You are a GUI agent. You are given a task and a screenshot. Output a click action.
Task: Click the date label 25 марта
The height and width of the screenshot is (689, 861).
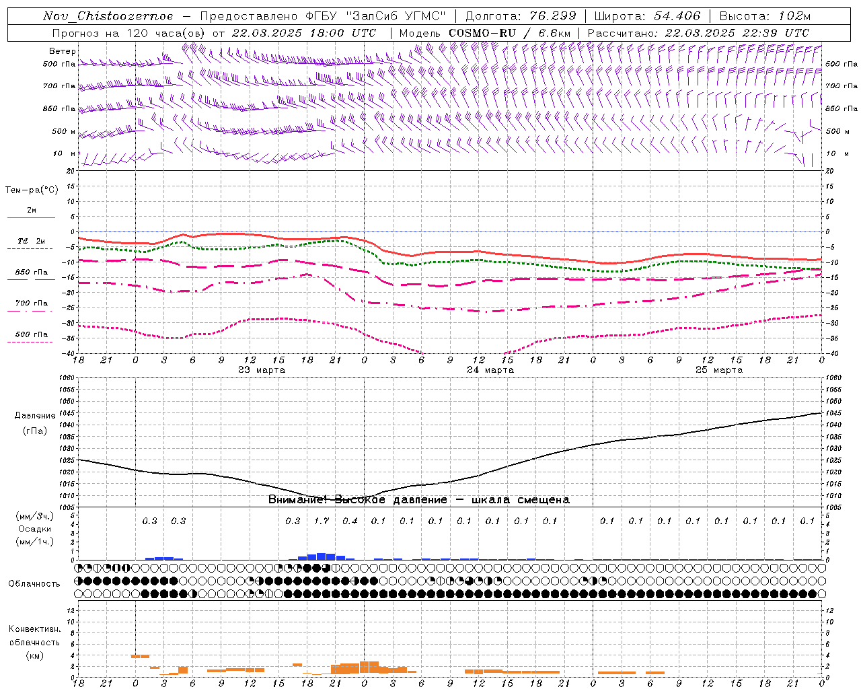[x=719, y=369]
